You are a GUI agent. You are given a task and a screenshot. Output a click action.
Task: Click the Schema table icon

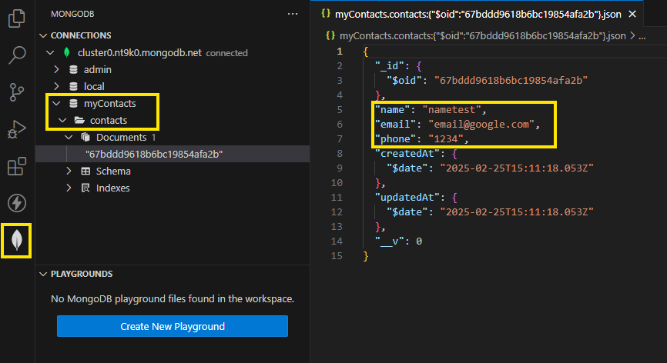(x=85, y=171)
